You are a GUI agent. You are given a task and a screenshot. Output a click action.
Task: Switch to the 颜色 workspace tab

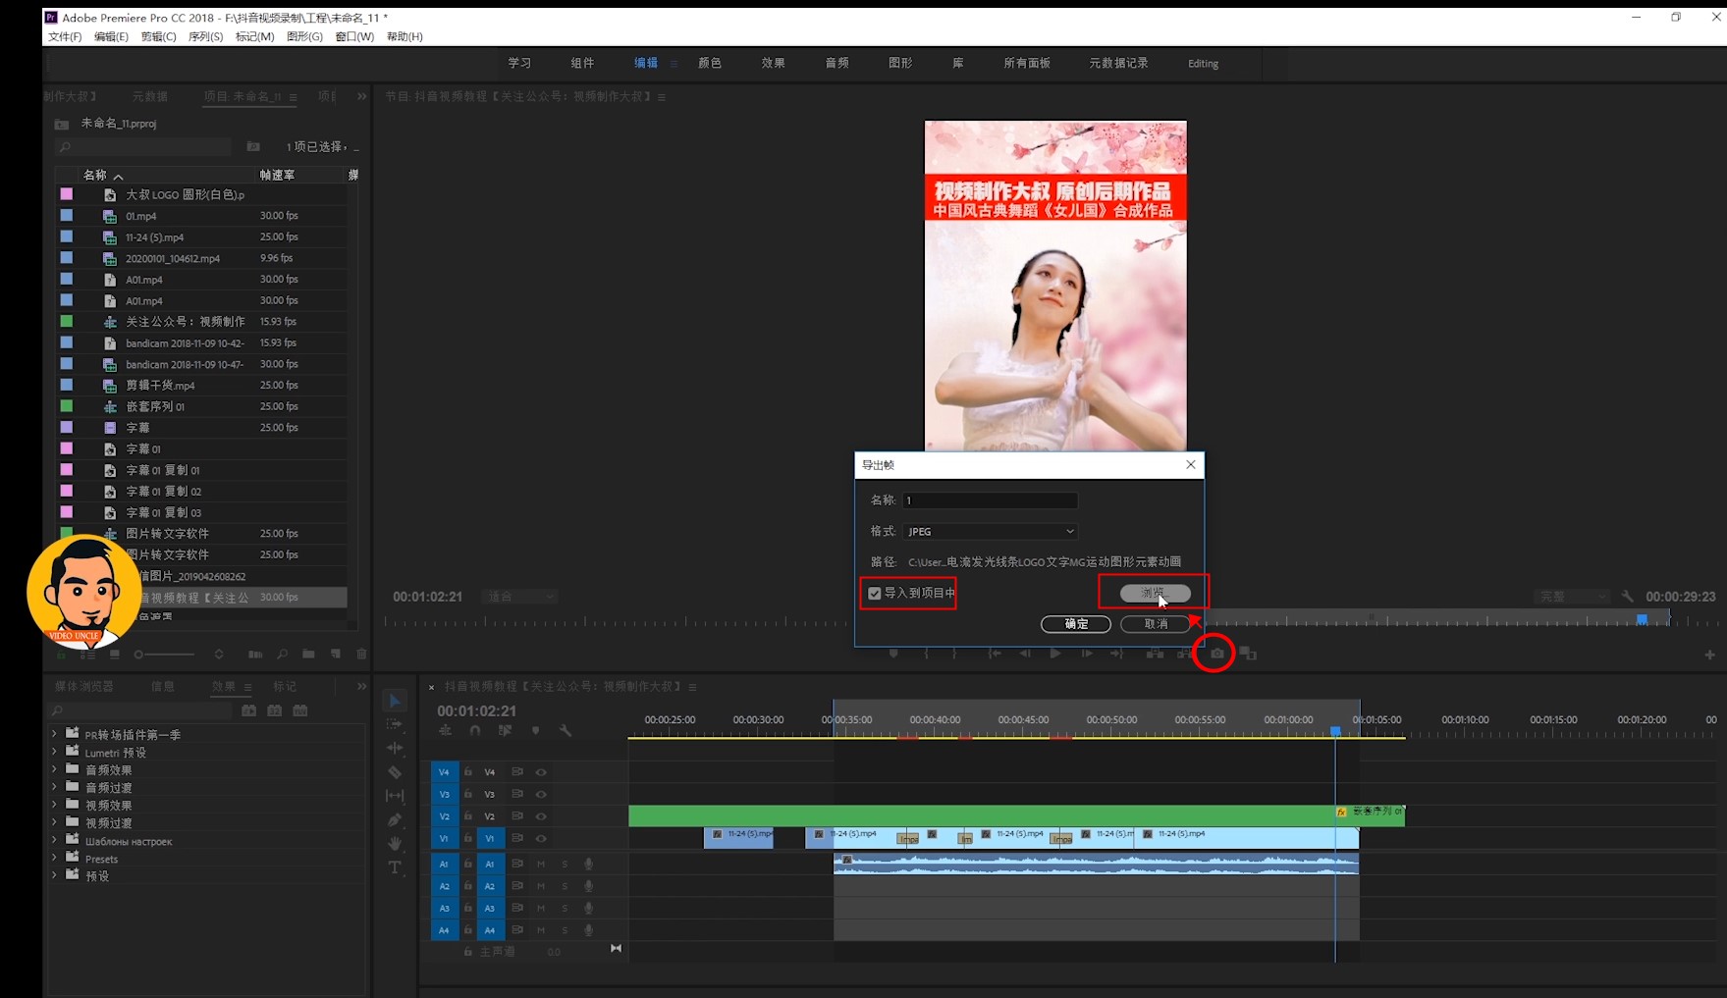710,63
